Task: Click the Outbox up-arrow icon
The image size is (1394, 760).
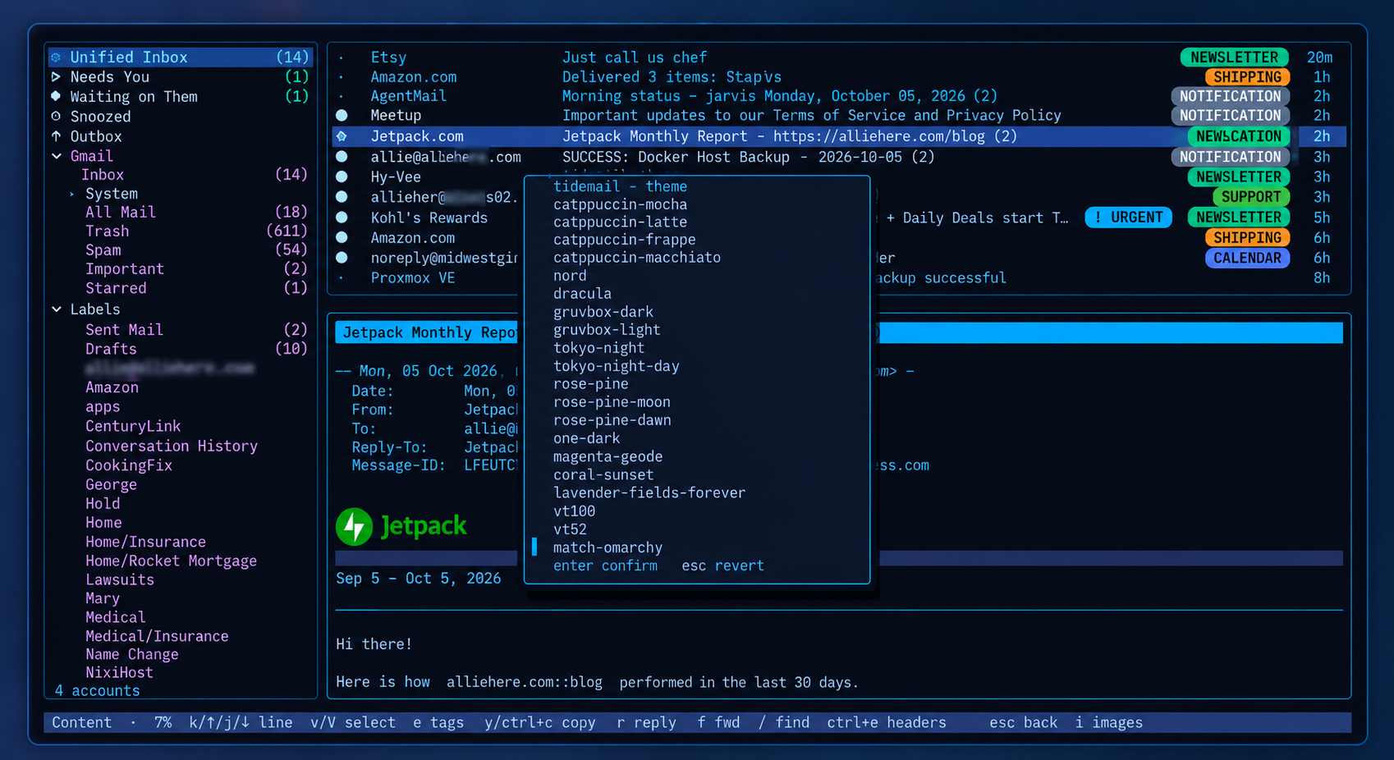Action: click(x=56, y=136)
